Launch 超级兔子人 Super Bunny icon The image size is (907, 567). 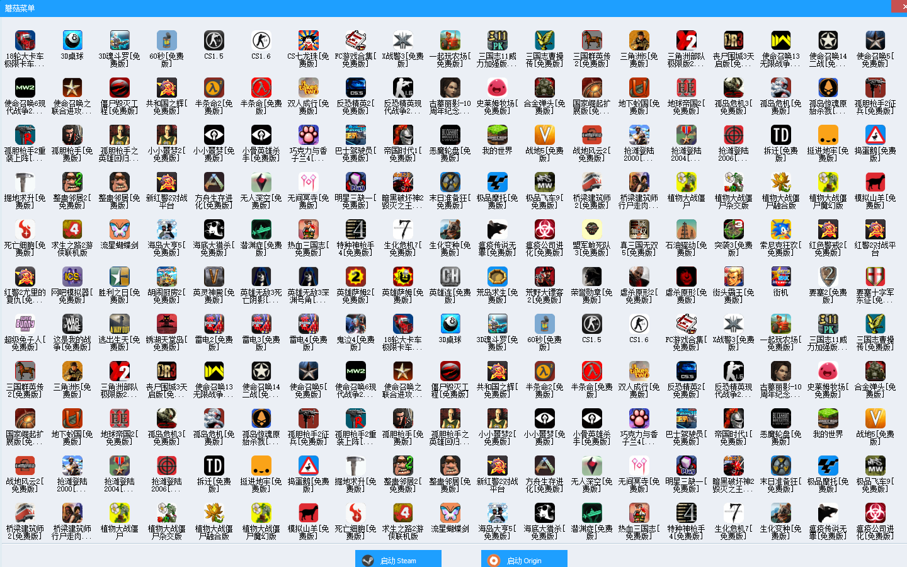[x=25, y=324]
